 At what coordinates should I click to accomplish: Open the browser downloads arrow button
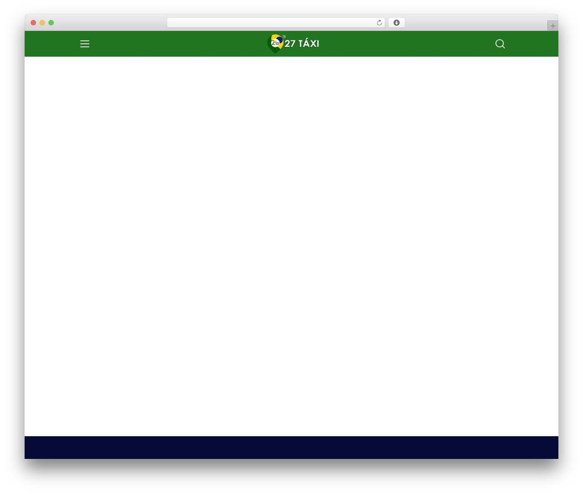tap(396, 23)
